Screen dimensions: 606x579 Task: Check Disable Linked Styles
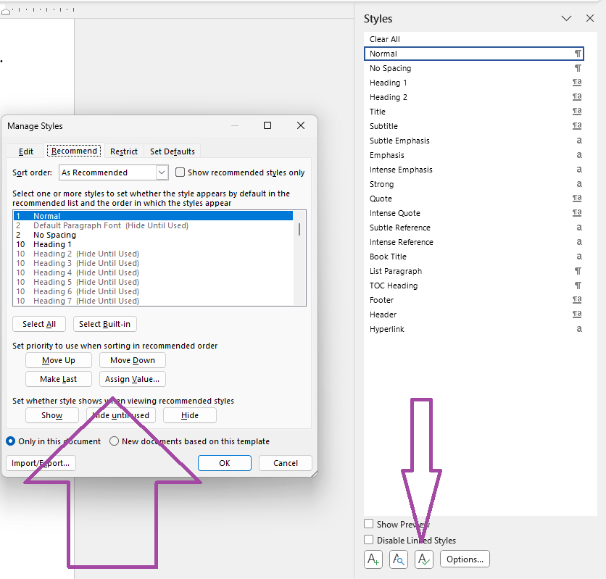[369, 540]
